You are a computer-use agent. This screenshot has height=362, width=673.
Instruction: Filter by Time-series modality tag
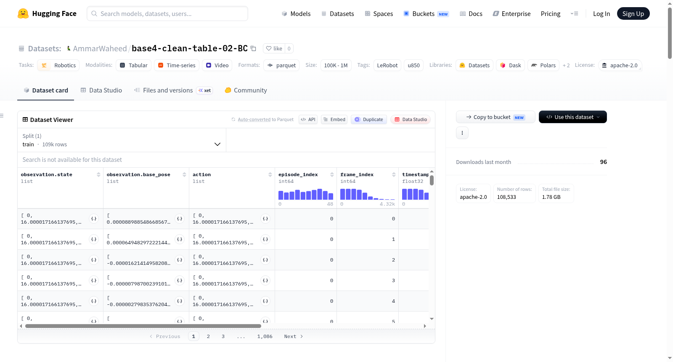(177, 65)
